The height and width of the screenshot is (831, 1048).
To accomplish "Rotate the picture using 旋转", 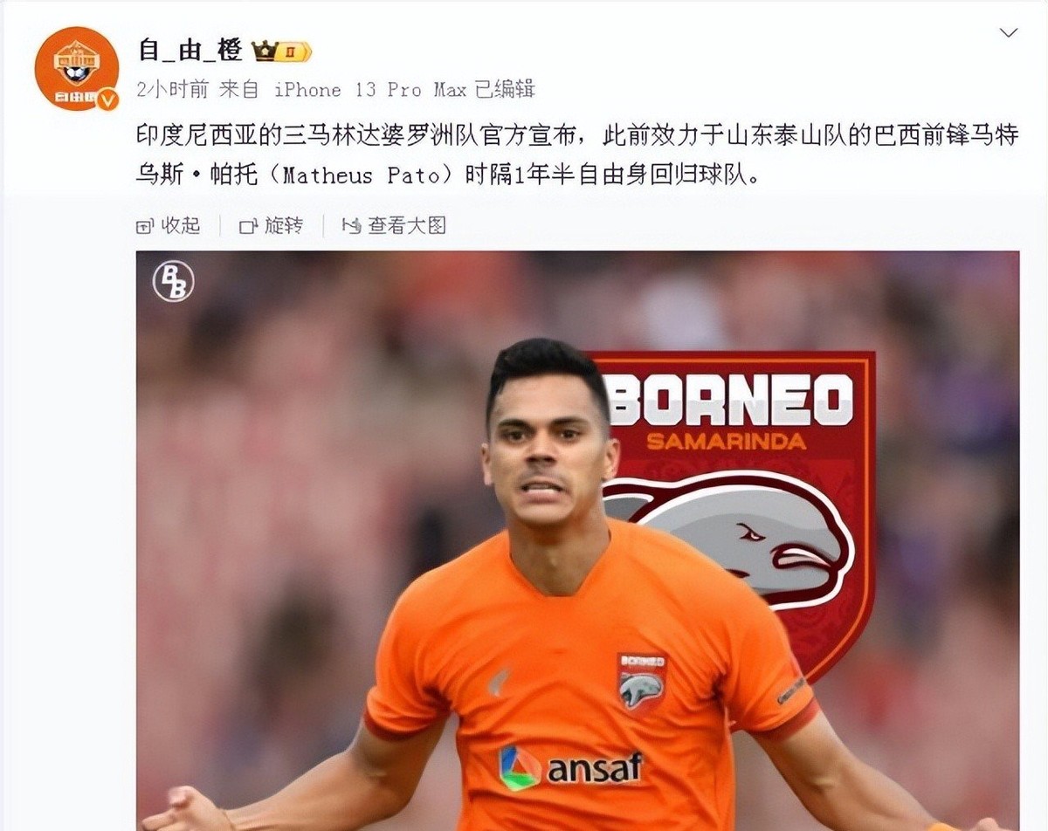I will click(272, 226).
